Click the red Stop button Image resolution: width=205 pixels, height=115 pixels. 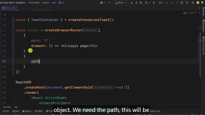pyautogui.click(x=154, y=3)
